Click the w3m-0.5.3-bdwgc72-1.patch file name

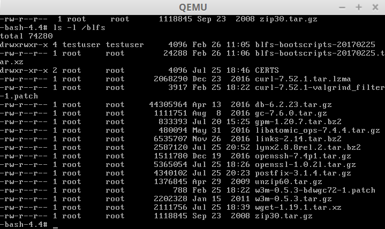click(x=315, y=190)
